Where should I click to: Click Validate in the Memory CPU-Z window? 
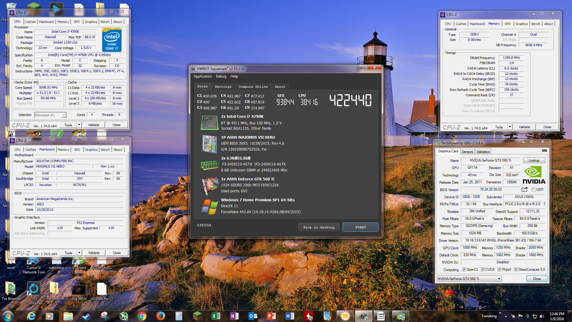click(524, 127)
